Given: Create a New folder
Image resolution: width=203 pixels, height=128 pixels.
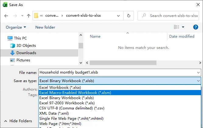Looking at the screenshot, I should [x=45, y=27].
